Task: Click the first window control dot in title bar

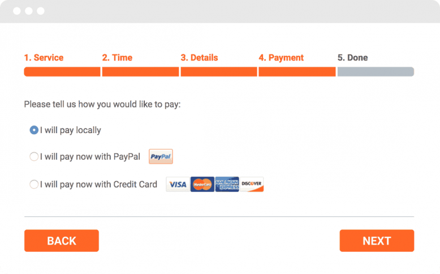Action: (x=17, y=11)
